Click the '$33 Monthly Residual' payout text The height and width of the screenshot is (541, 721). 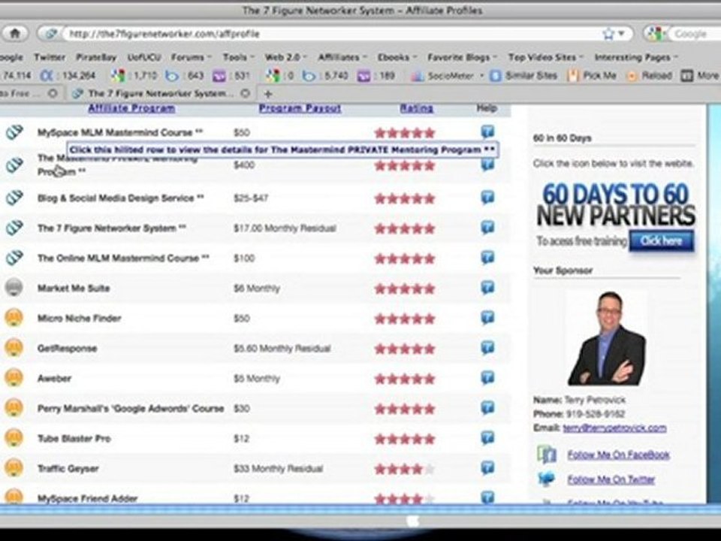(278, 468)
